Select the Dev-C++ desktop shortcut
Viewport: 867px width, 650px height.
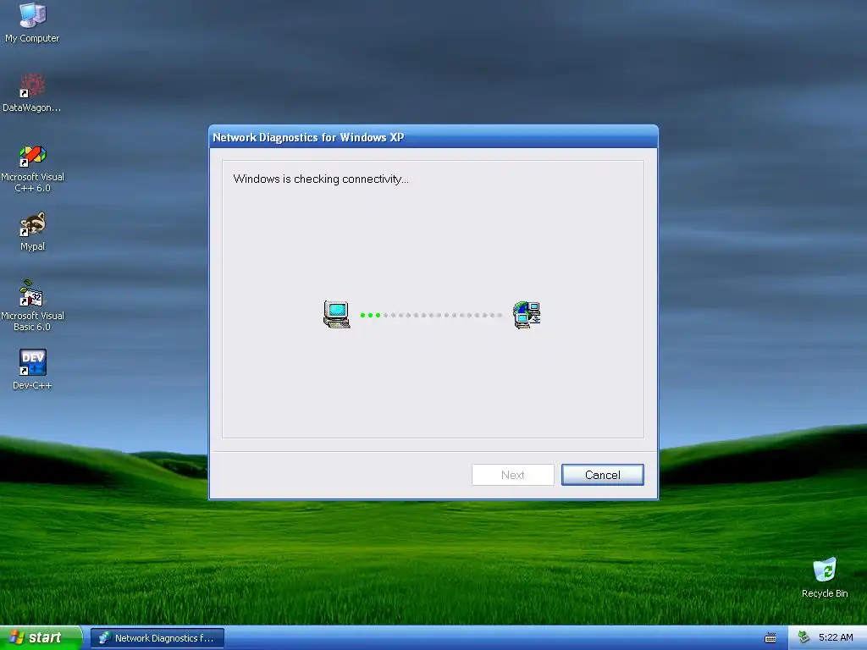32,369
